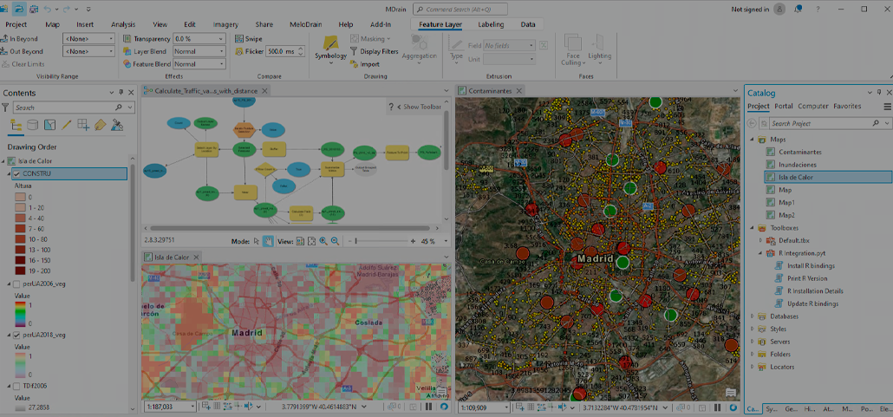This screenshot has height=417, width=893.
Task: Select List By Drawing Order icon
Action: 16,125
